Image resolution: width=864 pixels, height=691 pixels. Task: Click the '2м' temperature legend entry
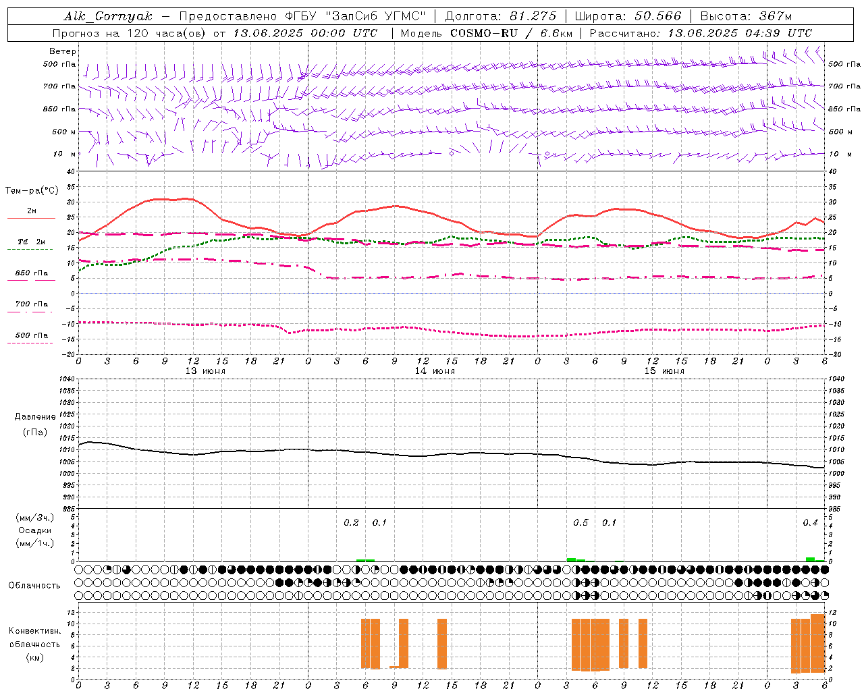(32, 211)
